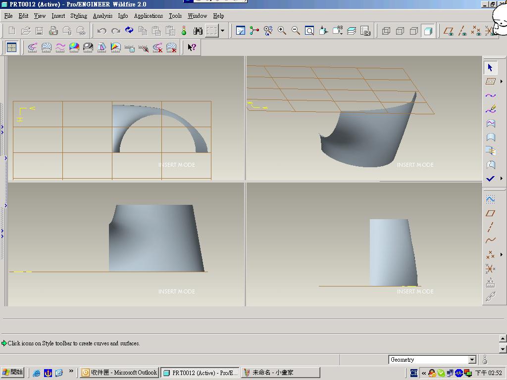Switch to Microsoft Outlook taskbar button
507x380 pixels.
(x=119, y=373)
